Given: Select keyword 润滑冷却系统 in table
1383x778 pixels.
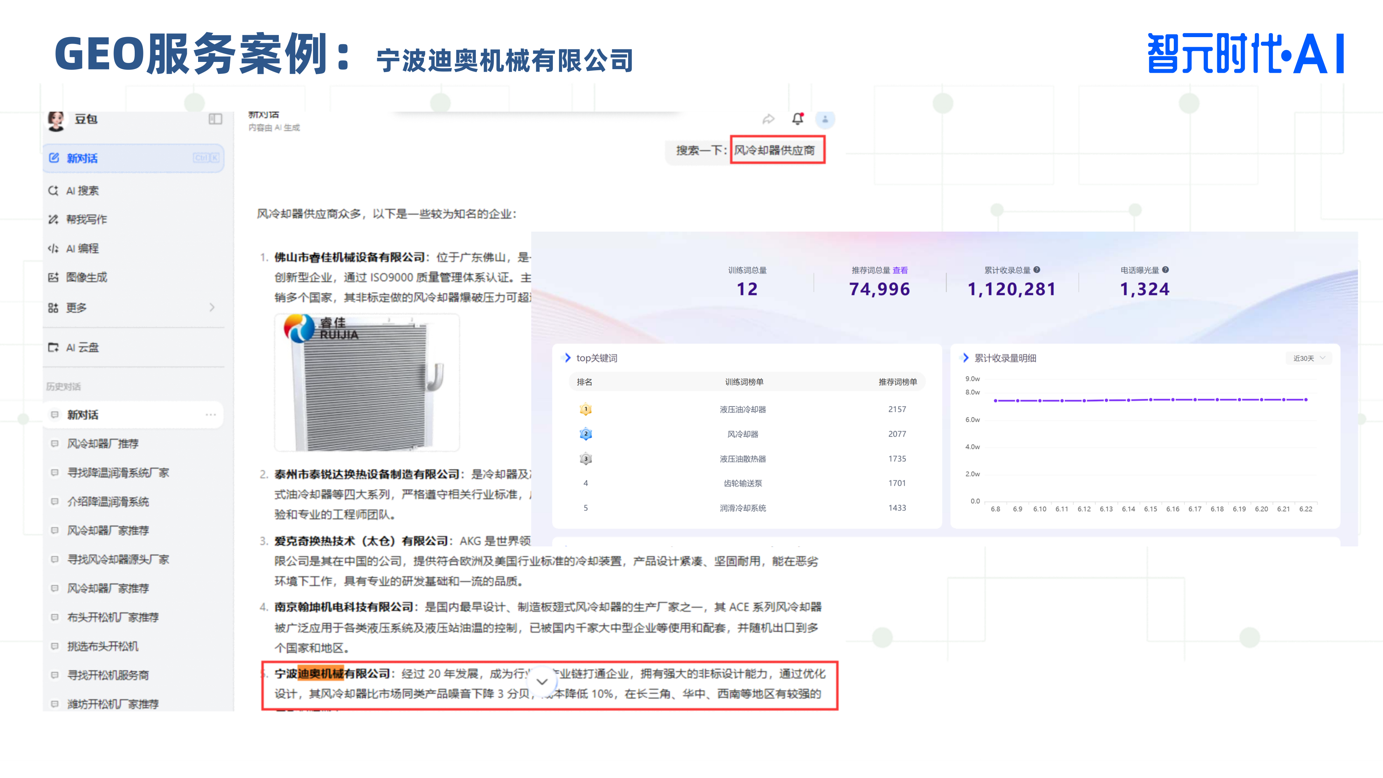Looking at the screenshot, I should point(743,508).
